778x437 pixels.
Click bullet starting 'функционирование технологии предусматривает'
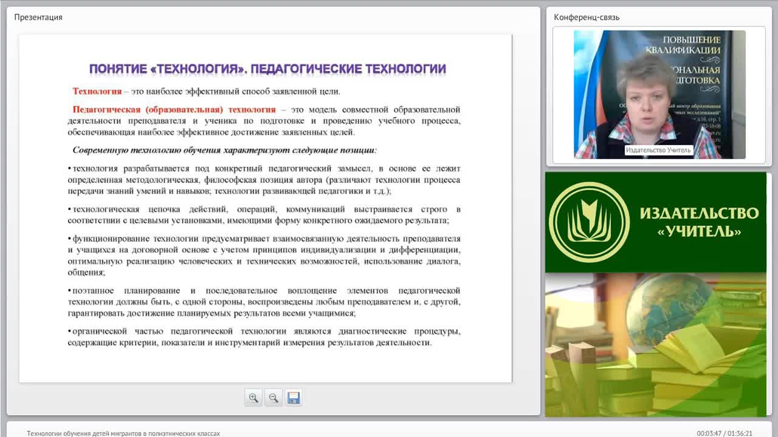(264, 256)
